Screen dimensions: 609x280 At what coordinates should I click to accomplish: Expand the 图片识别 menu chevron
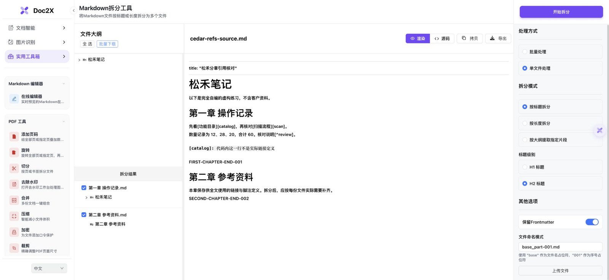(64, 42)
